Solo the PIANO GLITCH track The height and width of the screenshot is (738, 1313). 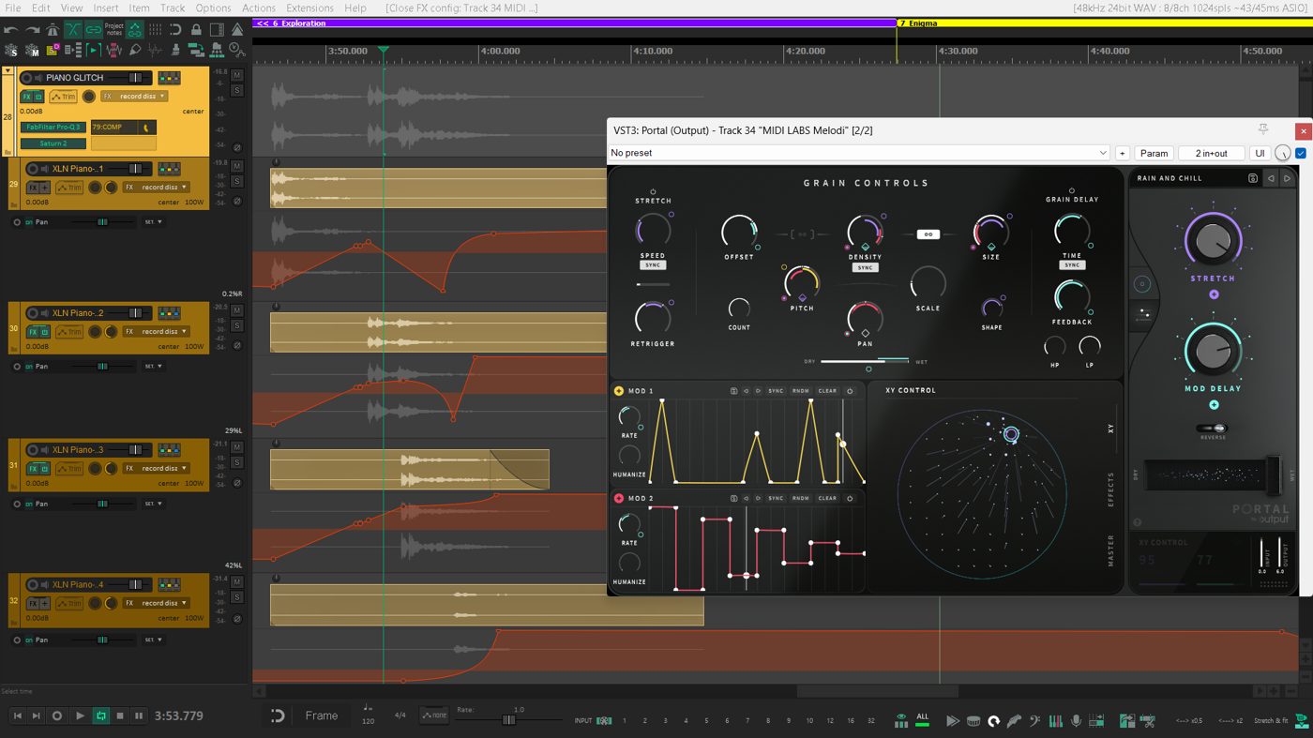click(237, 90)
